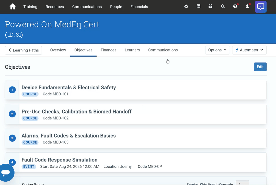Screen dimensions: 276x185
Task: Click the COURSE tag for MED-101
Action: (30, 94)
